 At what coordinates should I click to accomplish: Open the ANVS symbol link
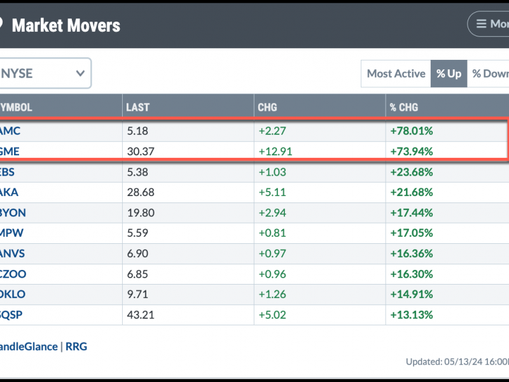pos(12,253)
